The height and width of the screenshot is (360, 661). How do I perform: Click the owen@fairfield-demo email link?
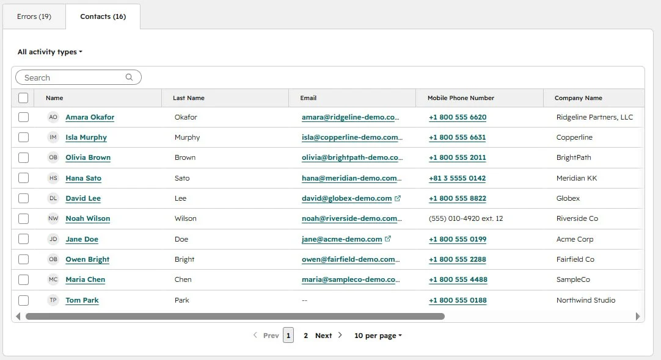(351, 259)
